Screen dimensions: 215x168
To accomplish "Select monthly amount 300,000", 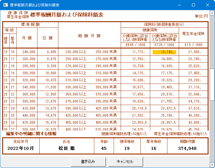I will [x=29, y=73].
